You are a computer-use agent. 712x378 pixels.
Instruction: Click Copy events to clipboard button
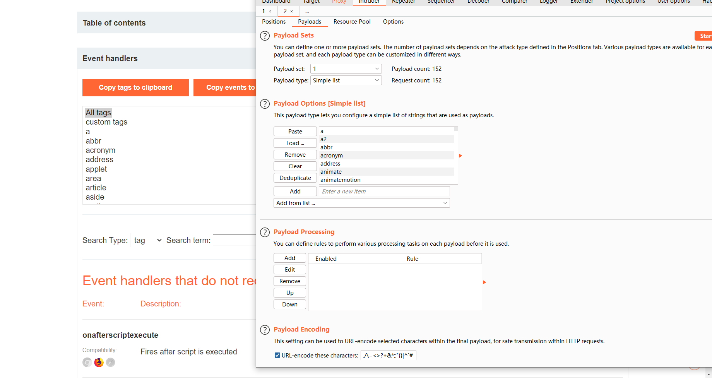(225, 87)
